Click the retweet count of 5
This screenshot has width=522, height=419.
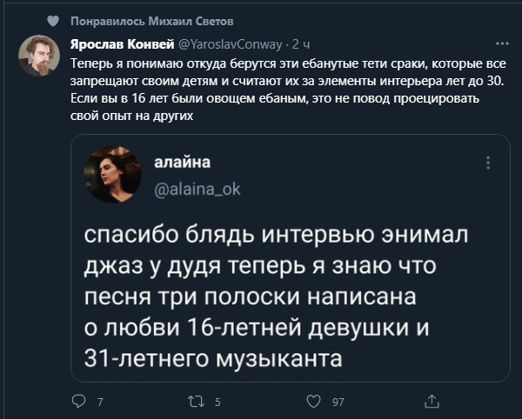217,402
